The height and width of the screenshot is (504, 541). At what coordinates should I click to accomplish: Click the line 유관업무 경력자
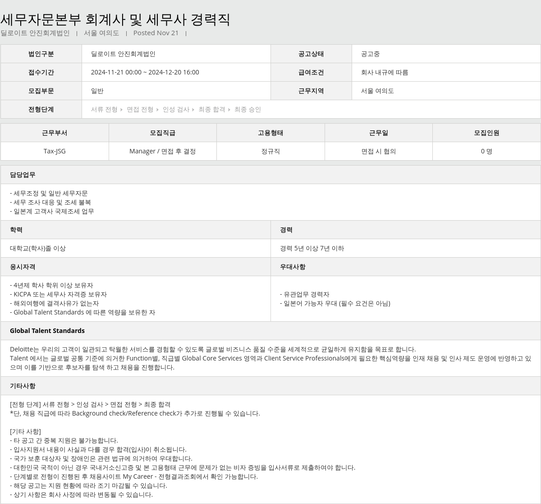click(x=305, y=294)
